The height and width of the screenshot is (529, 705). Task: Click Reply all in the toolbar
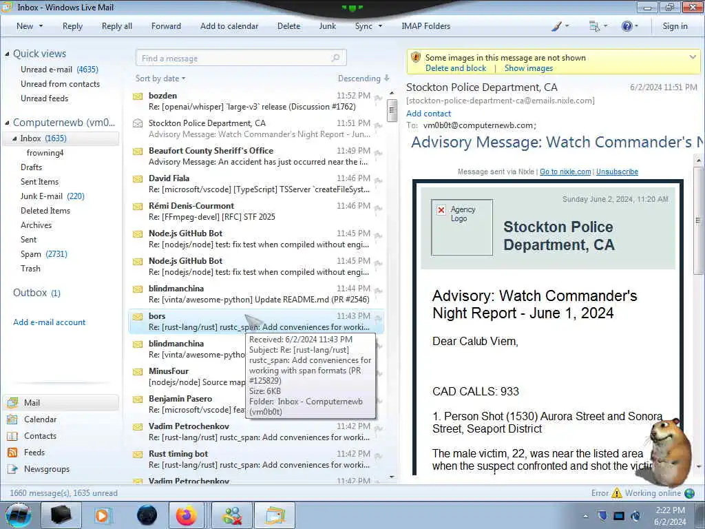click(x=117, y=26)
